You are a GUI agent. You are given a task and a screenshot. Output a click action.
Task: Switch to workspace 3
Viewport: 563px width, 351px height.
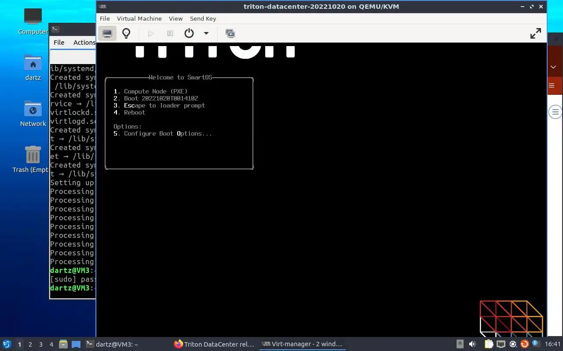41,344
